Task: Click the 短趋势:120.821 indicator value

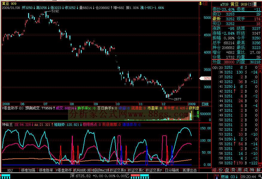Action: click(68, 125)
